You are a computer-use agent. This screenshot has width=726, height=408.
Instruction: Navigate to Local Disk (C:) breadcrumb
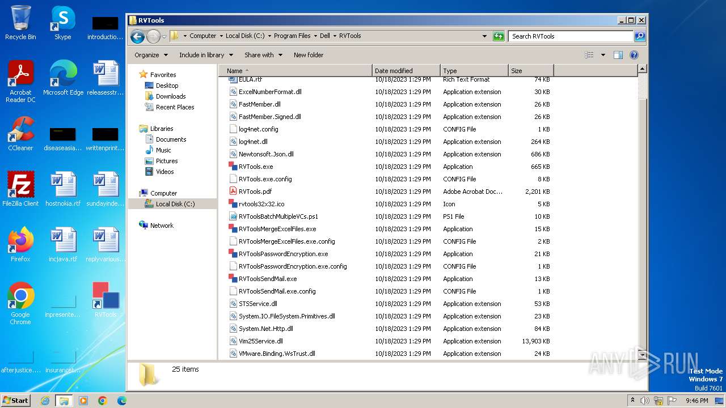click(245, 36)
